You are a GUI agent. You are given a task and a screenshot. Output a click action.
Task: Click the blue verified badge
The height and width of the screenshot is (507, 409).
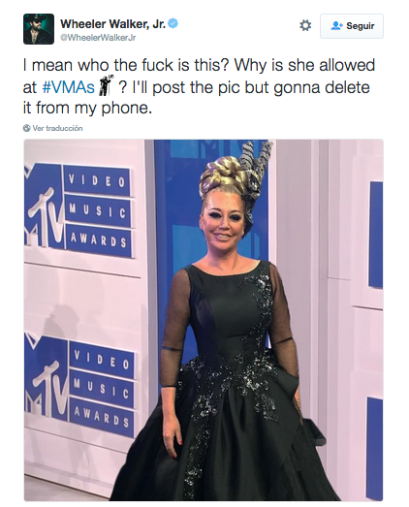(173, 23)
